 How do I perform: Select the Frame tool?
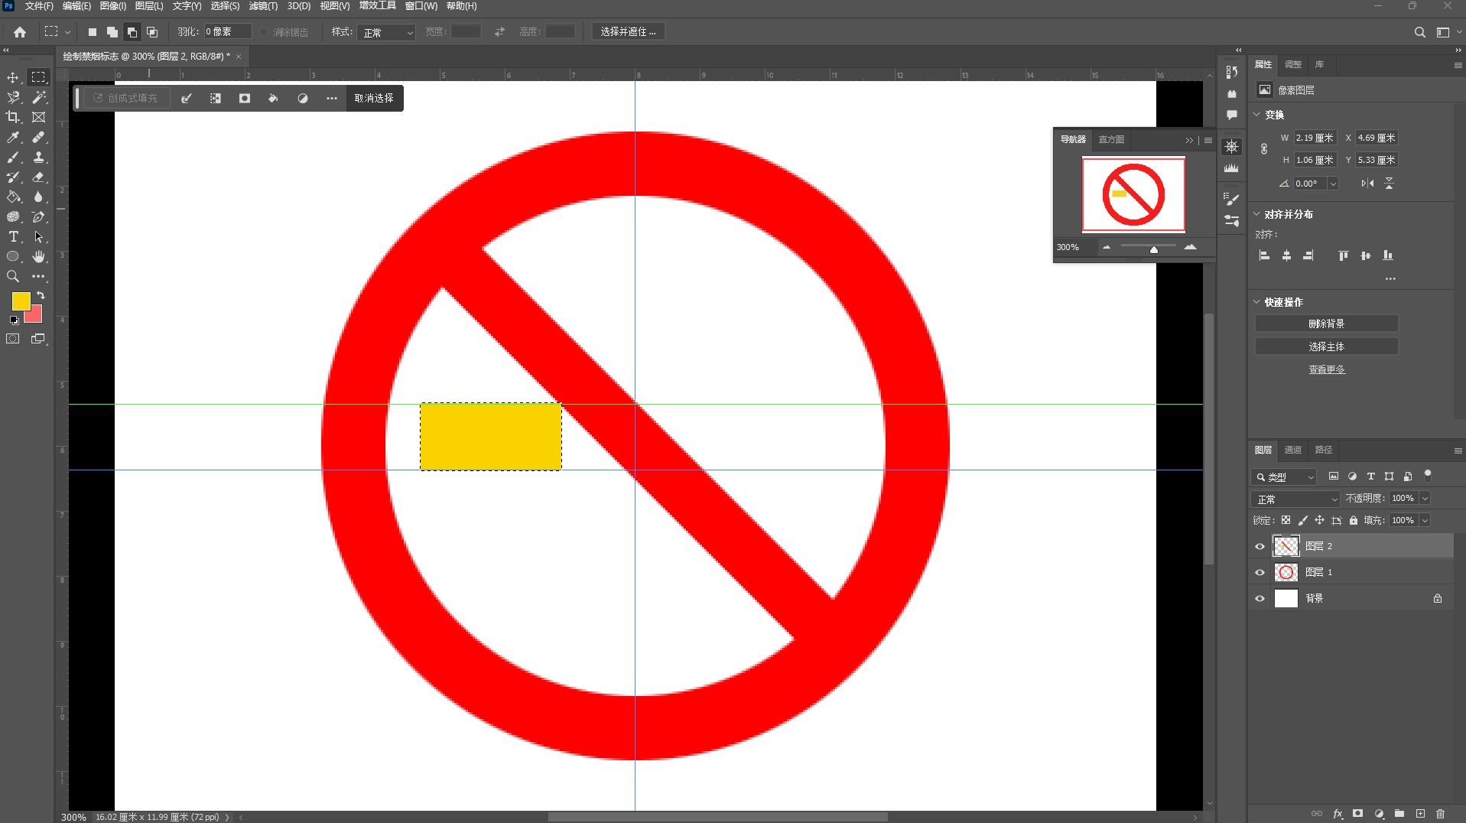tap(38, 117)
